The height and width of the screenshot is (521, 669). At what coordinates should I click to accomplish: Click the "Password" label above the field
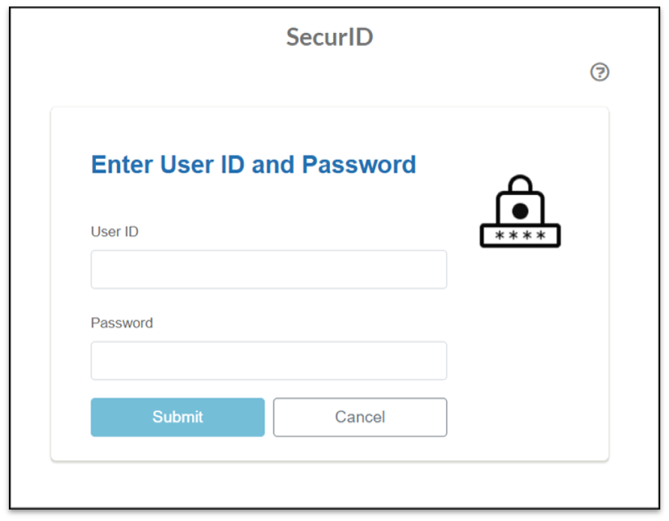tap(121, 323)
